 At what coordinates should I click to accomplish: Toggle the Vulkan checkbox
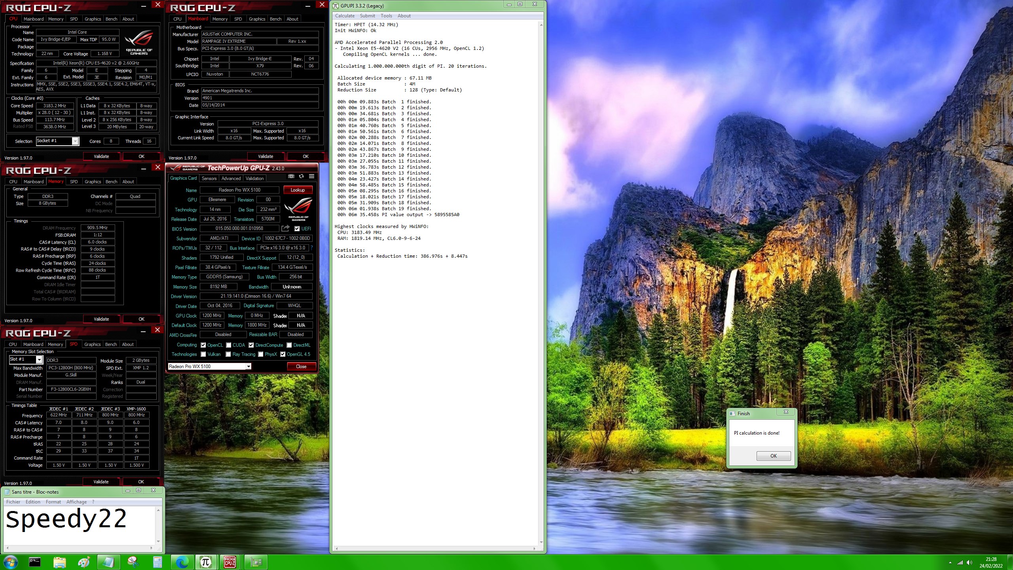tap(203, 354)
